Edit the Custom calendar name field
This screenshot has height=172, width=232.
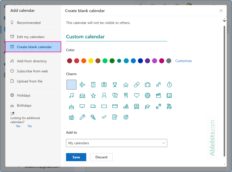(117, 37)
